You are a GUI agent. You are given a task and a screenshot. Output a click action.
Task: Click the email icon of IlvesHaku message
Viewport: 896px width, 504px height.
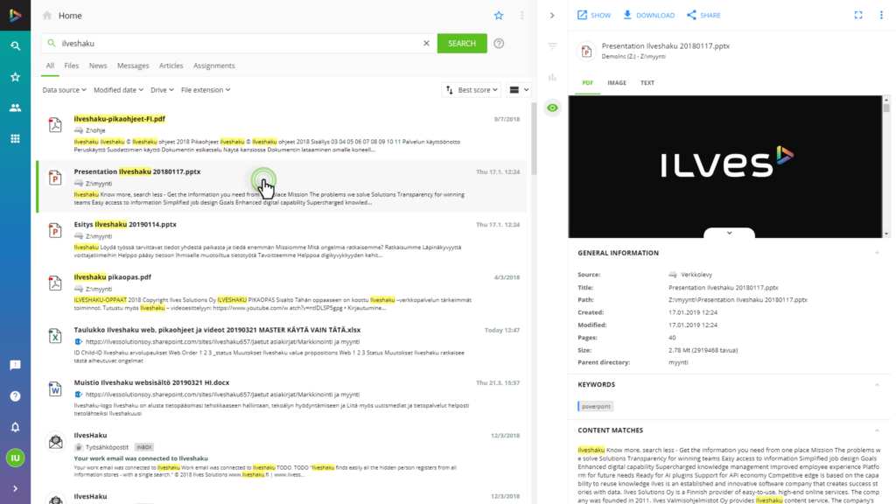(x=55, y=442)
